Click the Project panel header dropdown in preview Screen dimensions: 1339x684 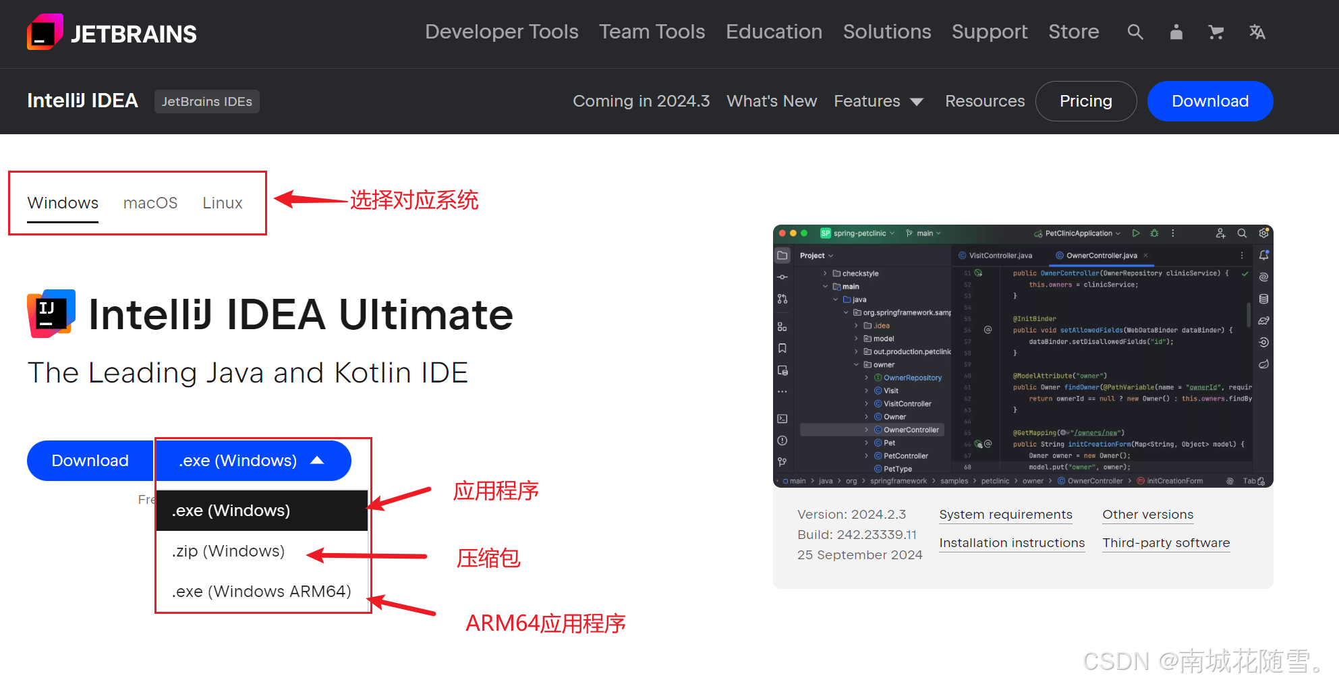coord(816,256)
